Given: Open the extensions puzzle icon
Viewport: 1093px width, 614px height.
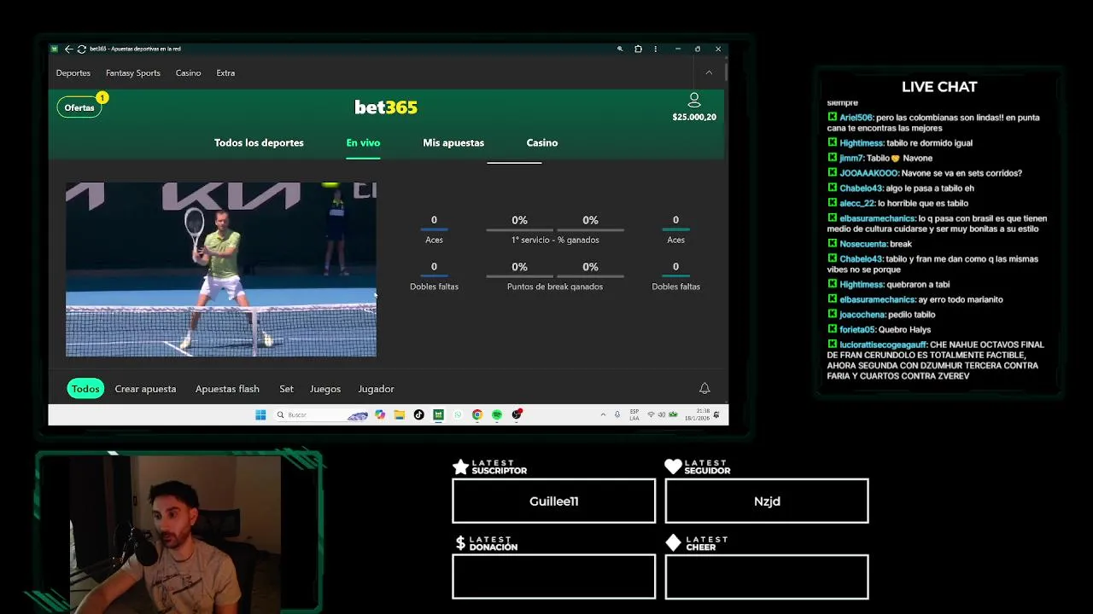Looking at the screenshot, I should tap(638, 49).
